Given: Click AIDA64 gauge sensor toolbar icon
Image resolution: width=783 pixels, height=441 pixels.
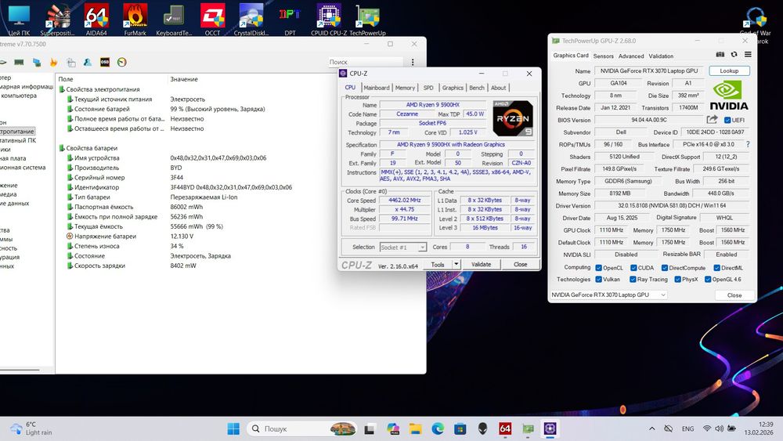Looking at the screenshot, I should 121,62.
